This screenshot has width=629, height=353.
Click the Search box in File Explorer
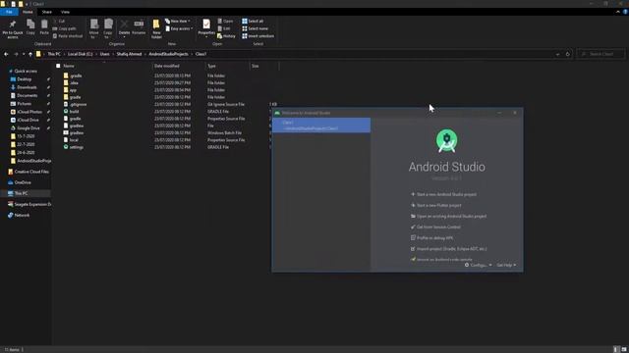(x=600, y=54)
